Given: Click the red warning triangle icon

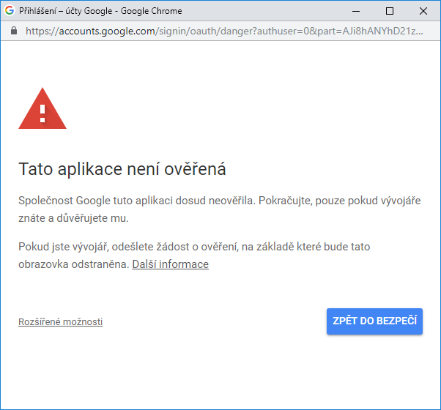Looking at the screenshot, I should pyautogui.click(x=42, y=108).
